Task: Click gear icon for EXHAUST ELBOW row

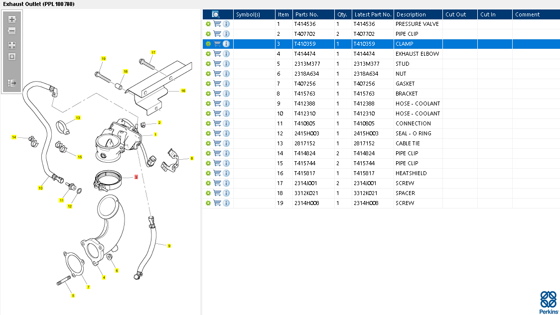Action: tap(208, 54)
